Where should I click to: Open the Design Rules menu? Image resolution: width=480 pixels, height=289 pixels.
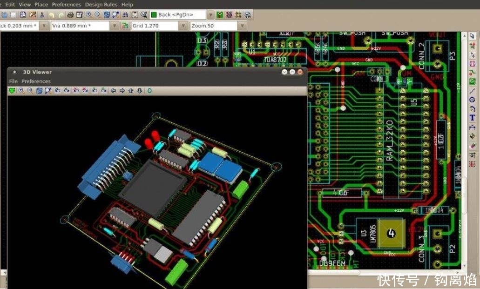tap(101, 5)
